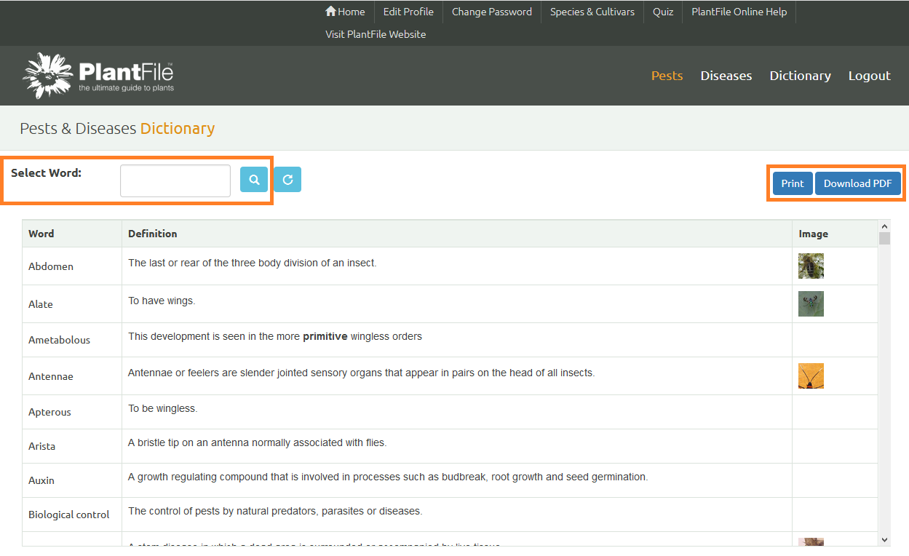909x556 pixels.
Task: Click Logout in the navigation bar
Action: coord(869,75)
